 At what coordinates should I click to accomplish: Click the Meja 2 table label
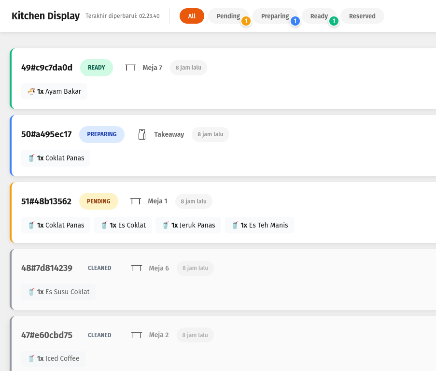tap(159, 335)
